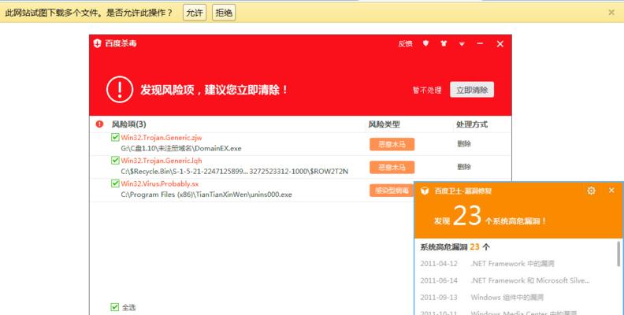Click the 感染型病毒 tag on the sx row
Viewport: 624px width, 315px height.
[x=392, y=191]
